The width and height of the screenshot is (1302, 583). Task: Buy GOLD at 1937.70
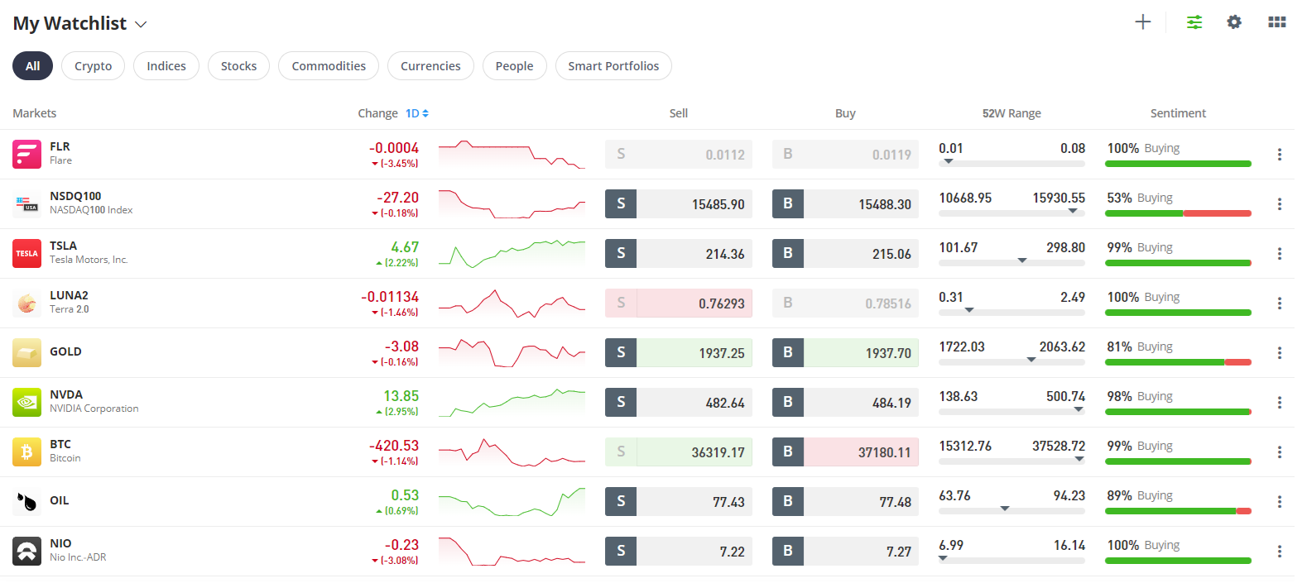(845, 352)
